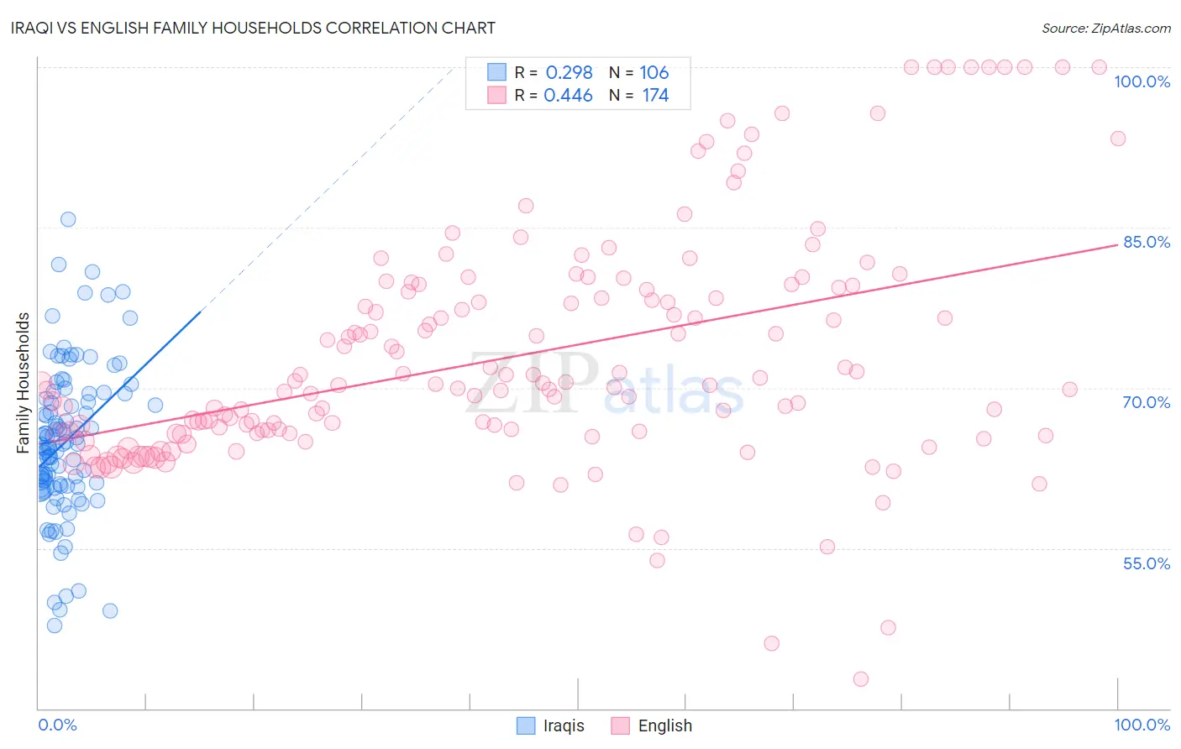Select the Iraqis legend label
Image resolution: width=1181 pixels, height=749 pixels.
tap(564, 725)
